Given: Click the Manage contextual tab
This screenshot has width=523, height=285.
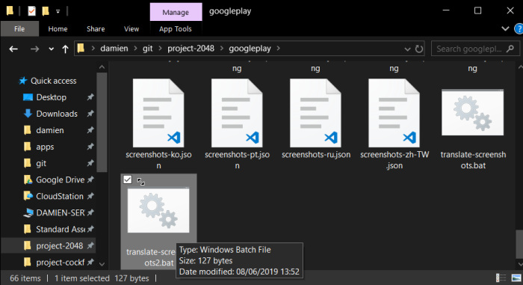Looking at the screenshot, I should click(x=176, y=12).
